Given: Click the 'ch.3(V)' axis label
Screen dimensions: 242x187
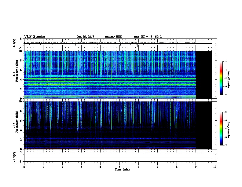Looking at the screenshot, I should (14, 157).
